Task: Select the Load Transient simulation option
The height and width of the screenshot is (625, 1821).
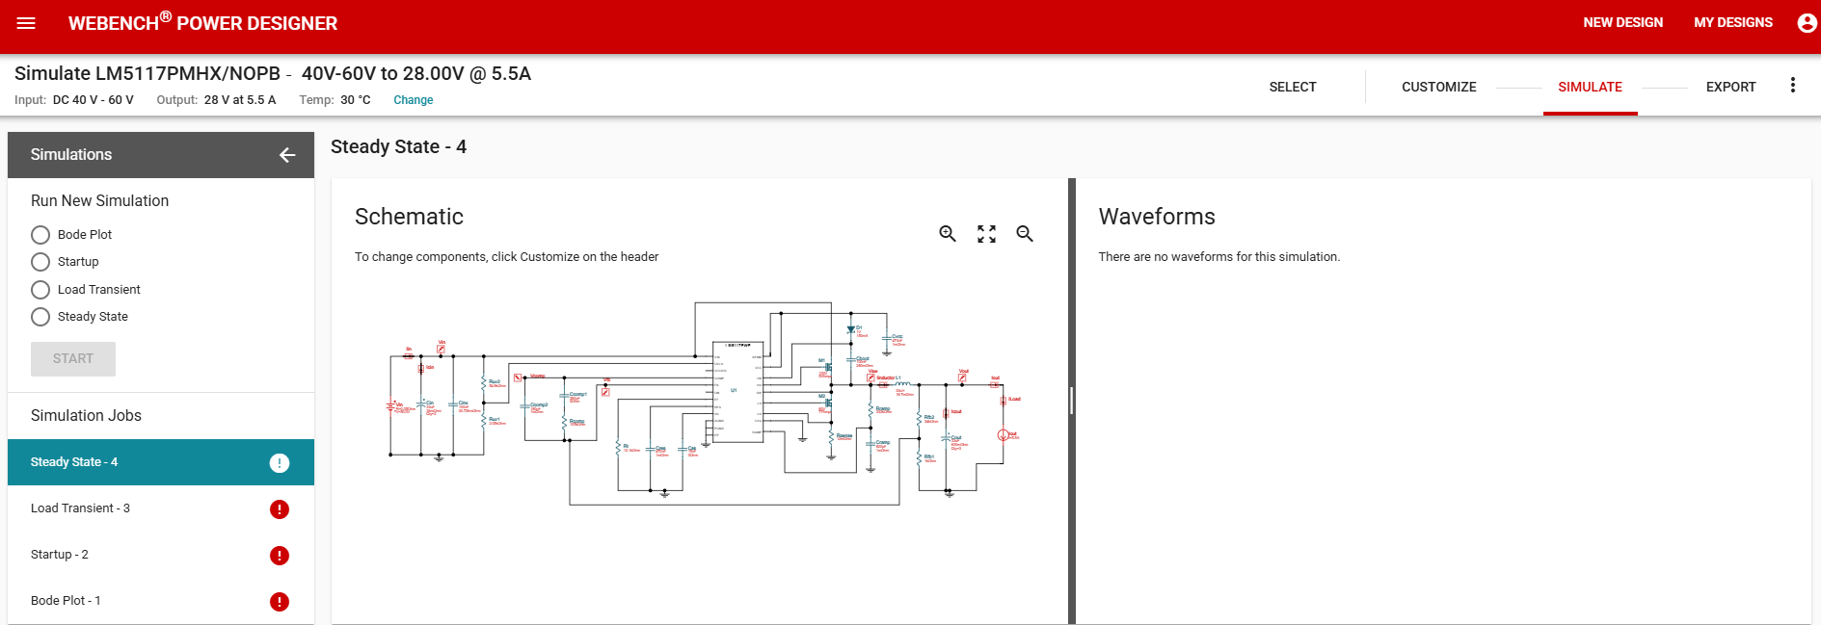Action: pyautogui.click(x=40, y=290)
